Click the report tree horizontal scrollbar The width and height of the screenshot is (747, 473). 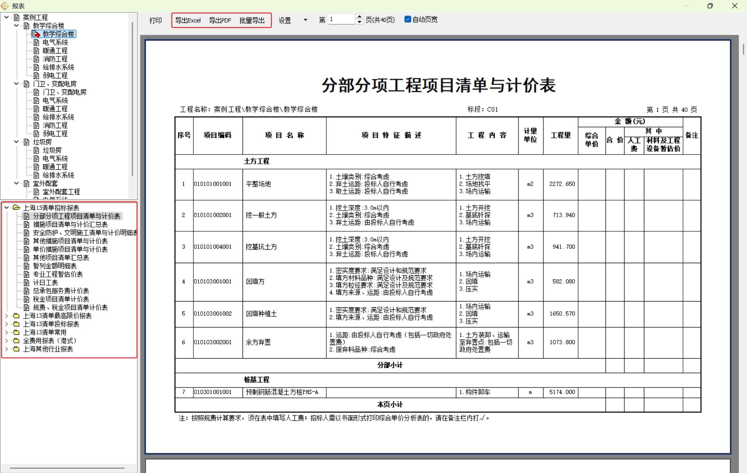click(67, 468)
